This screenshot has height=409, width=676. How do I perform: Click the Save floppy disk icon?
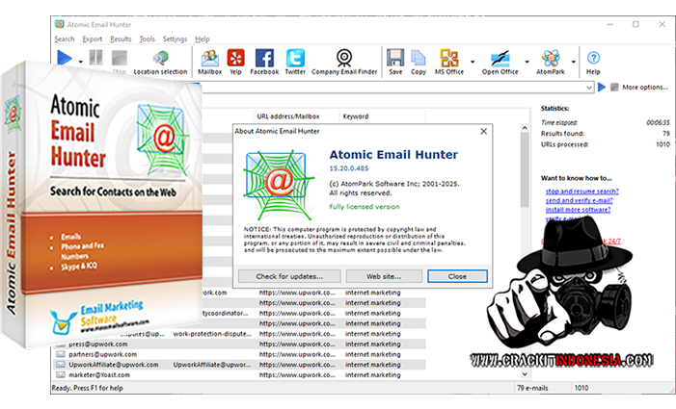(x=395, y=63)
